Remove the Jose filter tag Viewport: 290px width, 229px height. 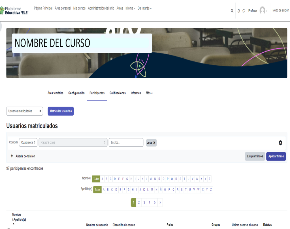tap(154, 143)
